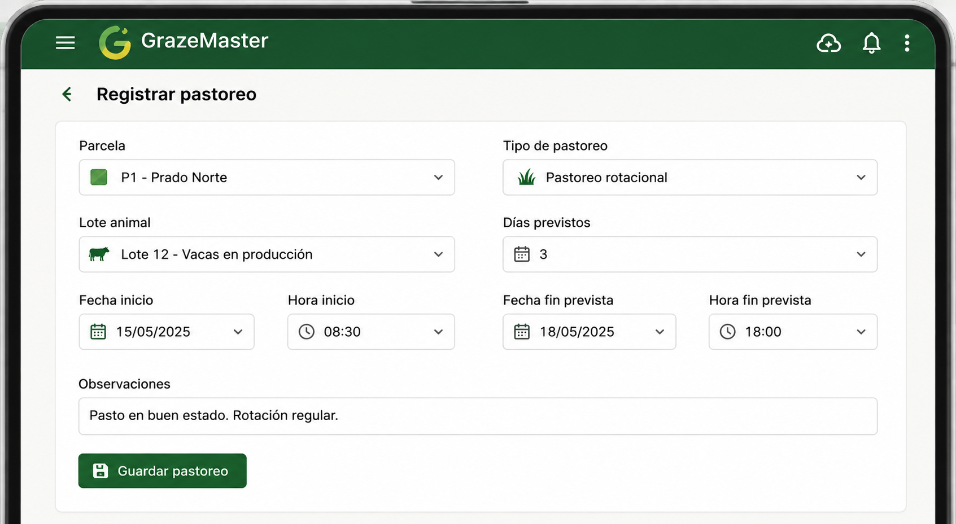Viewport: 956px width, 524px height.
Task: Click the Guardar pastoreo button
Action: click(163, 471)
